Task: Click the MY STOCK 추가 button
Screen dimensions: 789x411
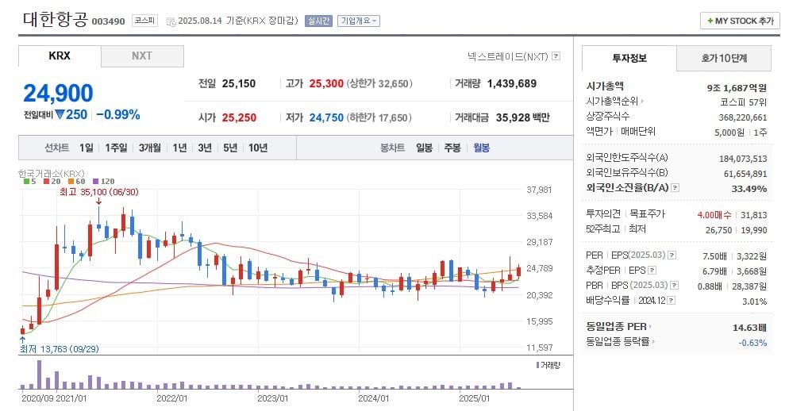Action: click(x=740, y=21)
